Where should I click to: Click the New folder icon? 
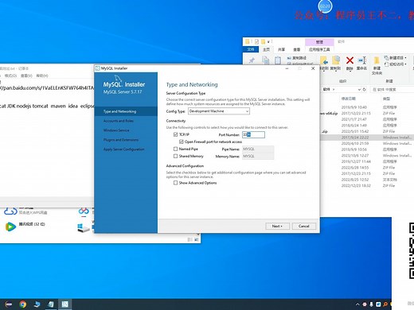377,60
